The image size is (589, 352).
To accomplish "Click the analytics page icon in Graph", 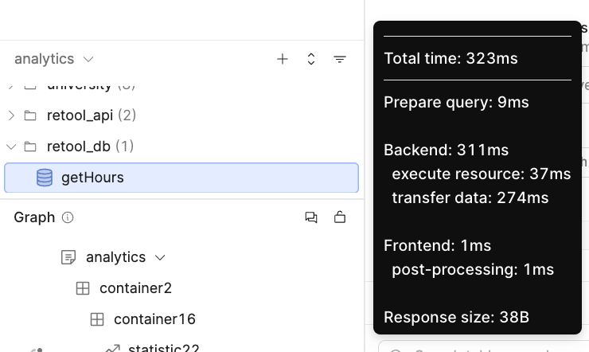I will click(x=69, y=257).
